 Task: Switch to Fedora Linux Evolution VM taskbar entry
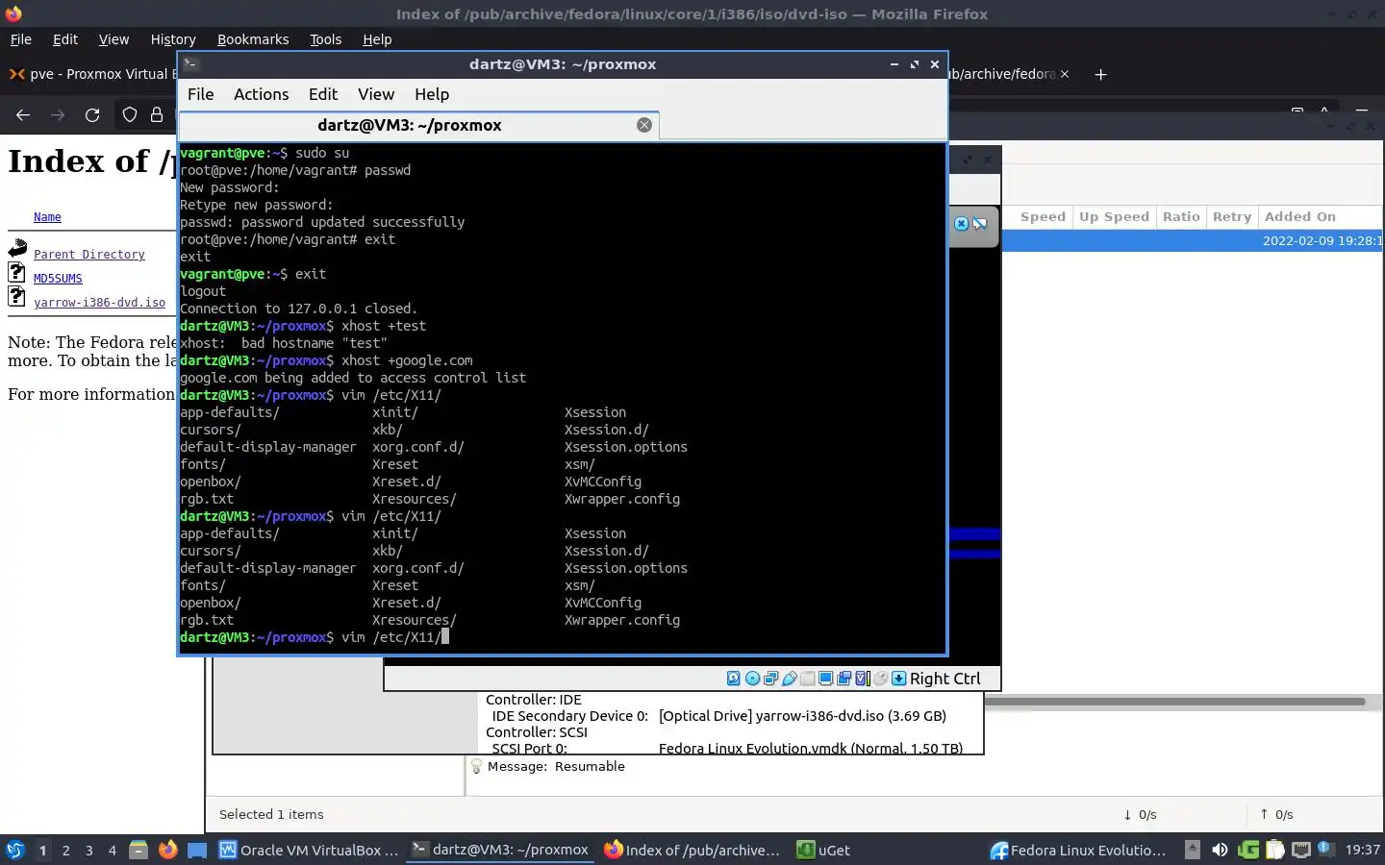pyautogui.click(x=1079, y=850)
